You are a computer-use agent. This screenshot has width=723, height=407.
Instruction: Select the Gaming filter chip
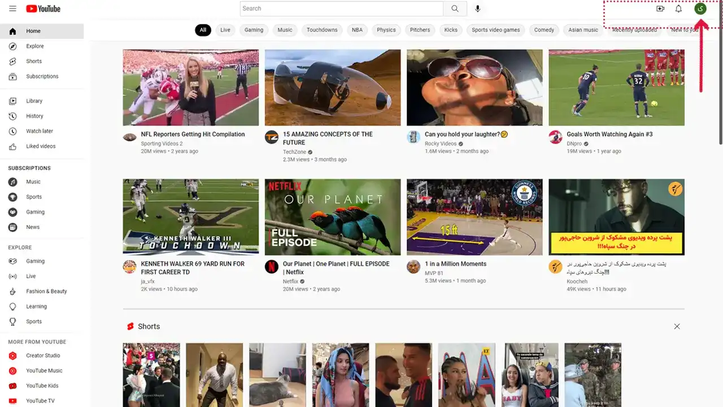[254, 30]
